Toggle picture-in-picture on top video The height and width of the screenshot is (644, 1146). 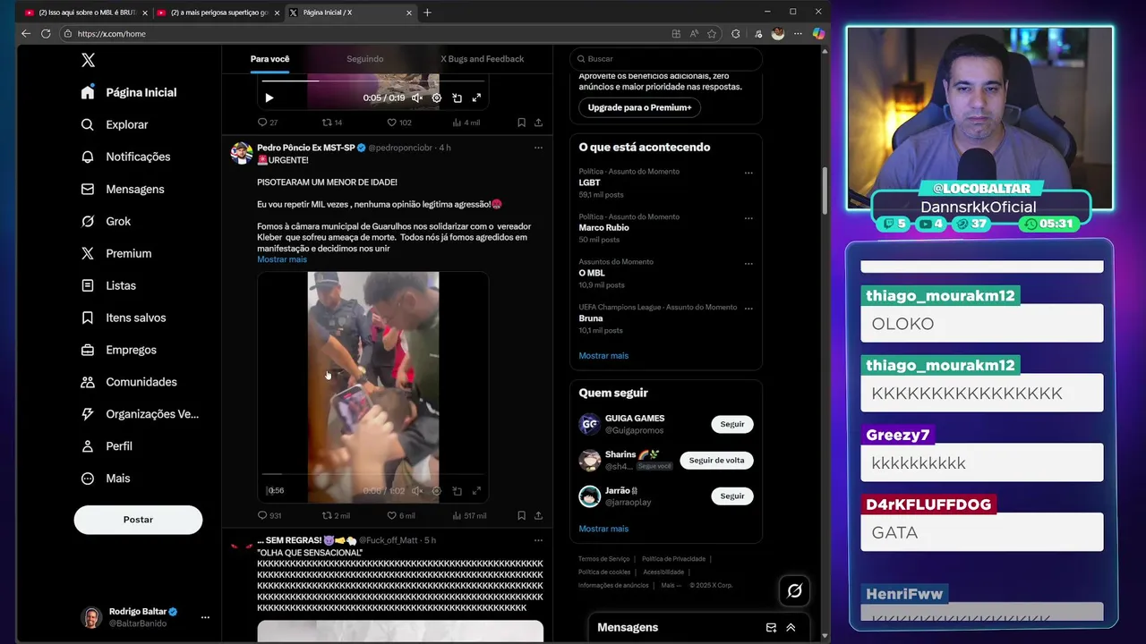(x=457, y=97)
